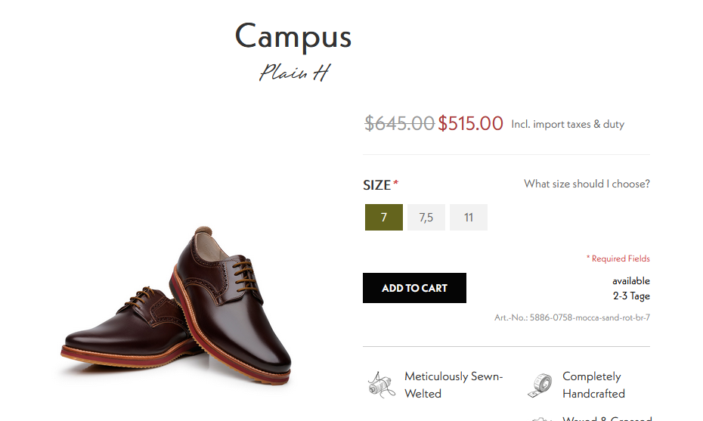703x421 pixels.
Task: Click the 'Required Fields' notice
Action: tap(618, 258)
